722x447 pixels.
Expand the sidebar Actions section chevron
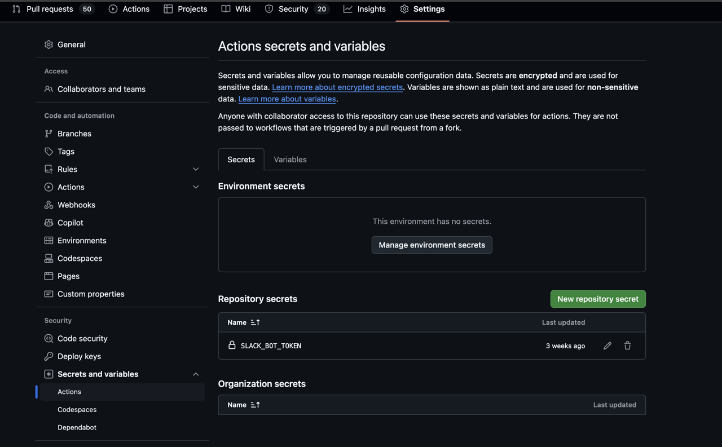pyautogui.click(x=196, y=187)
